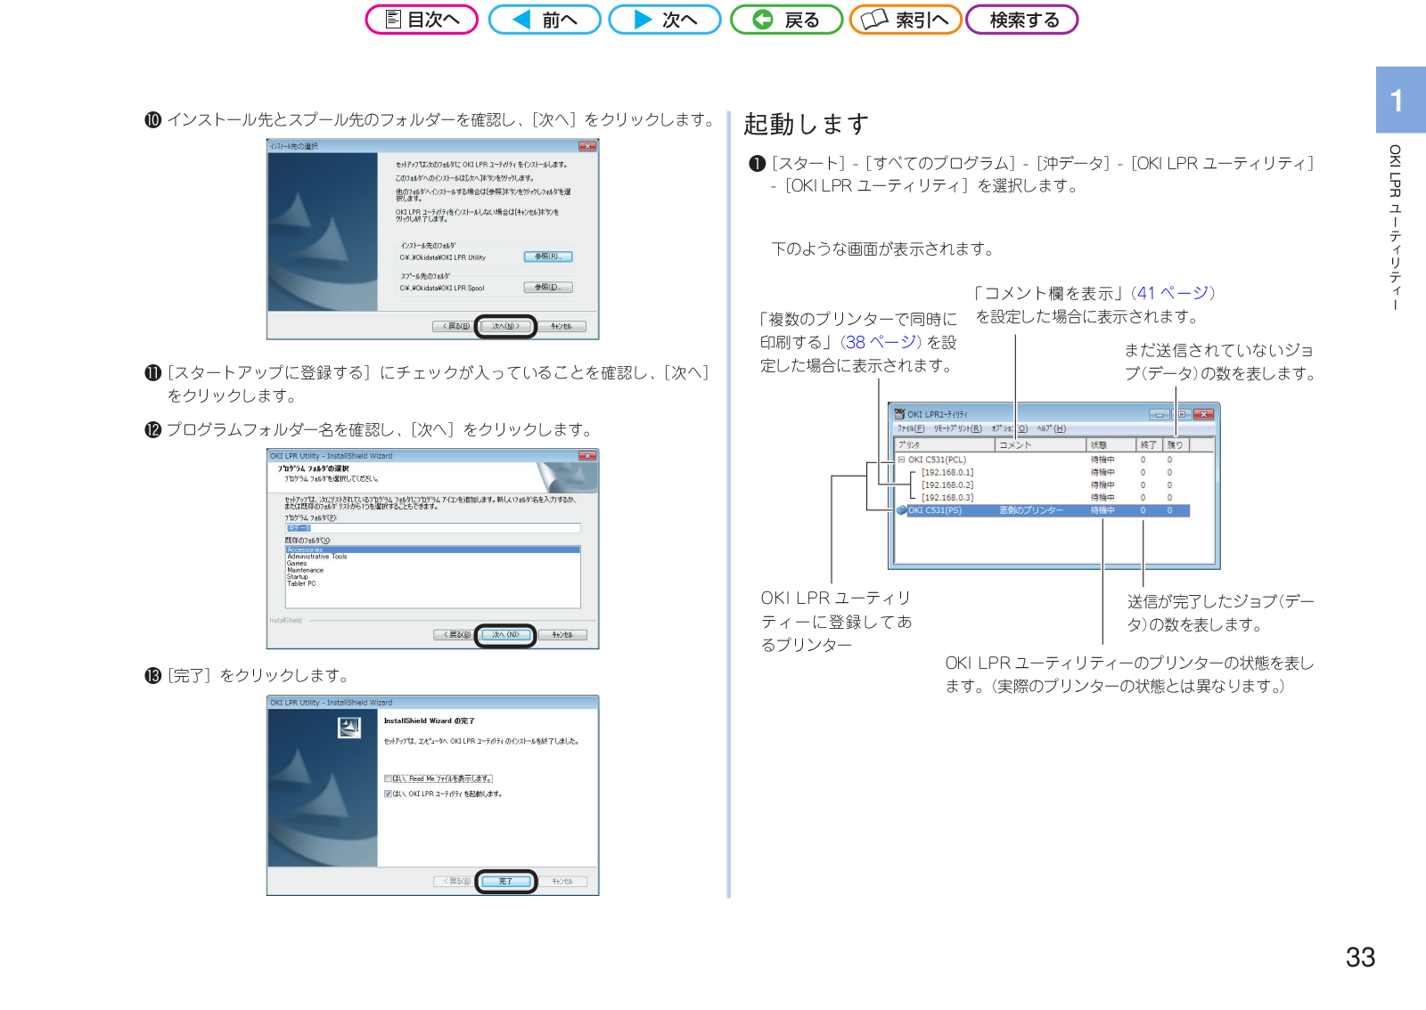Image resolution: width=1426 pixels, height=1010 pixels.
Task: Close the インストール先の選択 dialog
Action: [x=587, y=146]
